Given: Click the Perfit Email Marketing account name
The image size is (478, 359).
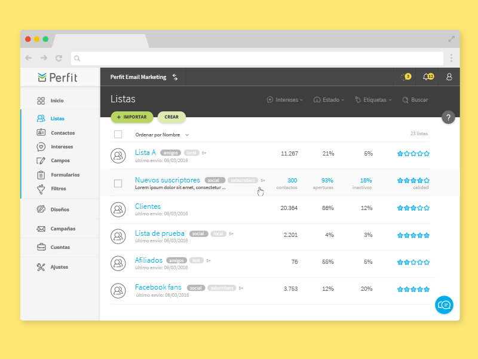Looking at the screenshot, I should 139,77.
